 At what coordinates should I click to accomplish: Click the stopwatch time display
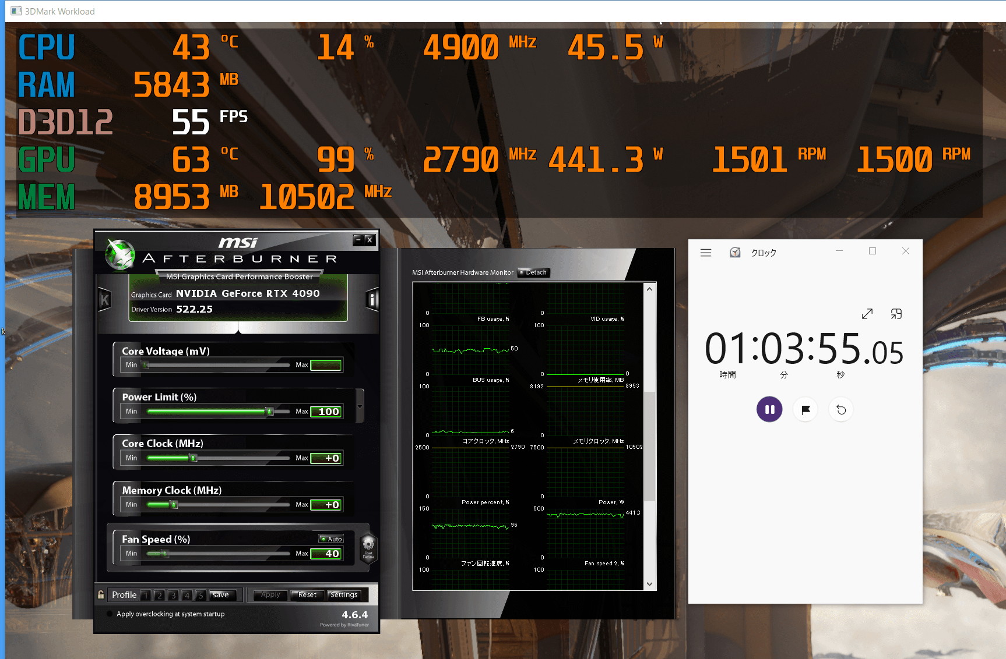point(804,349)
